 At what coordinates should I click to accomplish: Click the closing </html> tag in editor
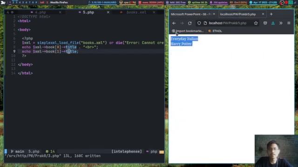(x=25, y=73)
